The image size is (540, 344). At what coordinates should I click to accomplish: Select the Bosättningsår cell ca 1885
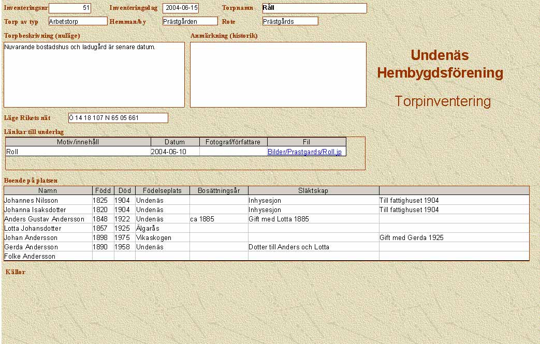tap(218, 219)
